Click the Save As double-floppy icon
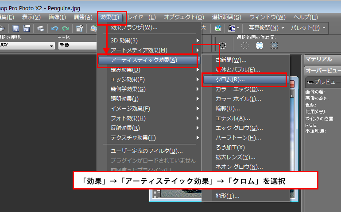This screenshot has width=341, height=212. (x=27, y=28)
